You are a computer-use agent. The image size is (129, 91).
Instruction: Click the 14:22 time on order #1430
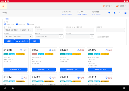coord(25,50)
